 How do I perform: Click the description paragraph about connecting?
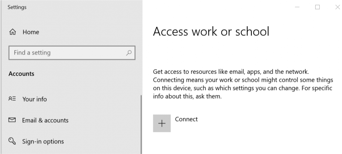click(243, 84)
